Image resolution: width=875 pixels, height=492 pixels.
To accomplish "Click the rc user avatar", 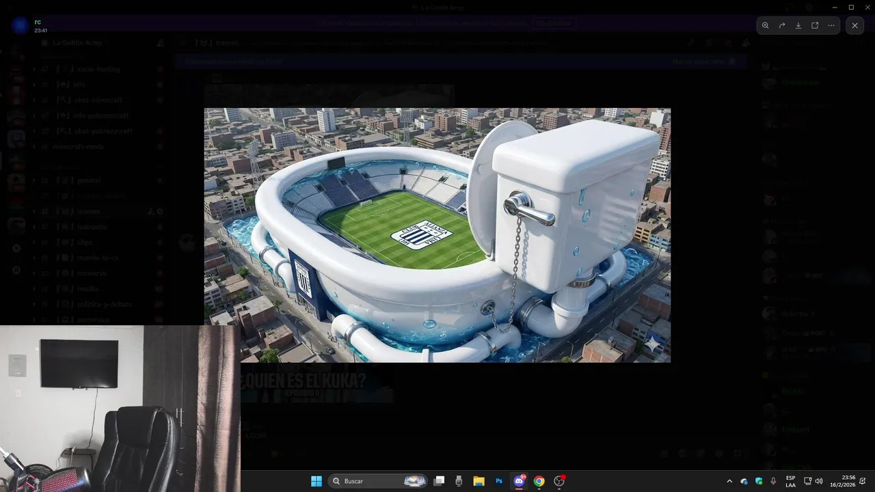I will click(21, 25).
